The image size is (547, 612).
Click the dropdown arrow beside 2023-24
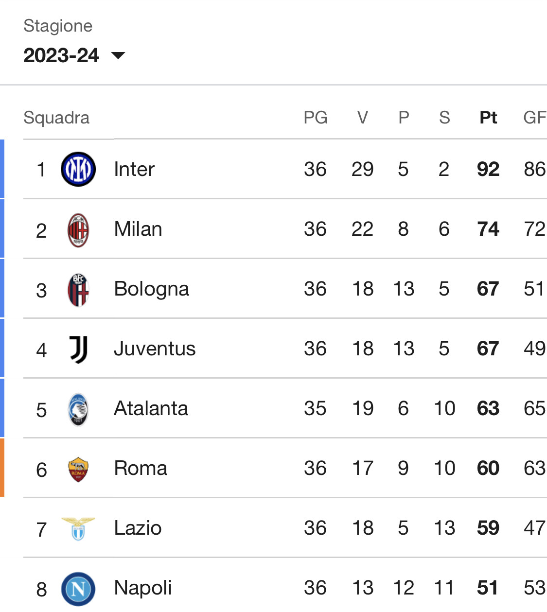click(x=118, y=55)
